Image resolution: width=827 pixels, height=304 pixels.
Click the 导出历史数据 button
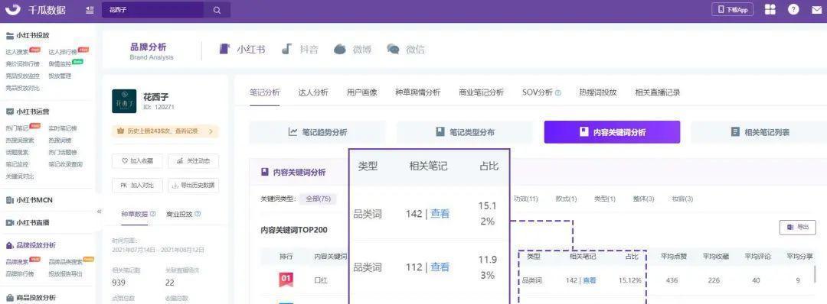pyautogui.click(x=193, y=185)
